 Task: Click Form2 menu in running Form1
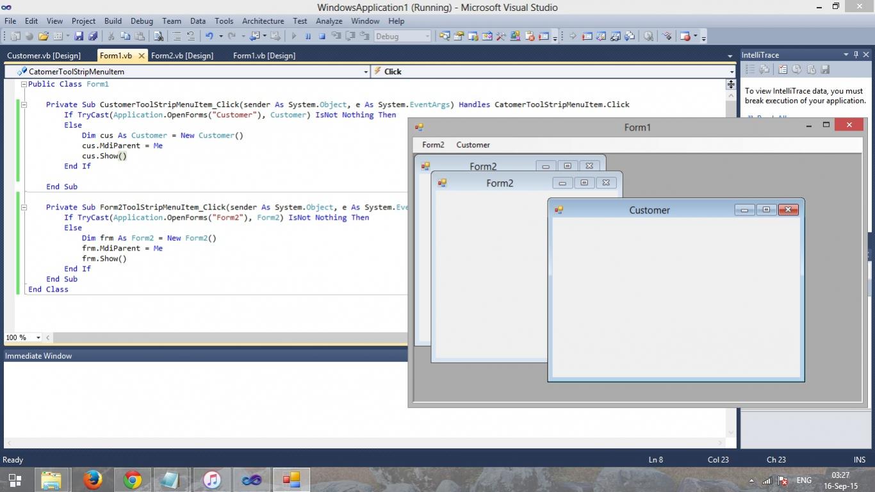433,145
